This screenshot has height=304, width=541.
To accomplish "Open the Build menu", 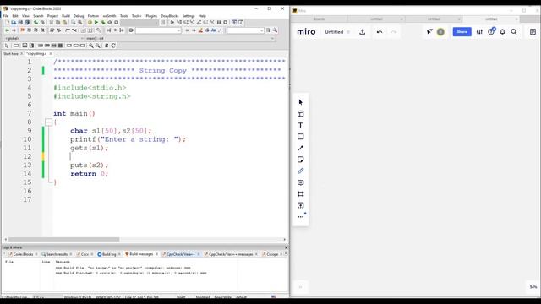I will pos(66,16).
